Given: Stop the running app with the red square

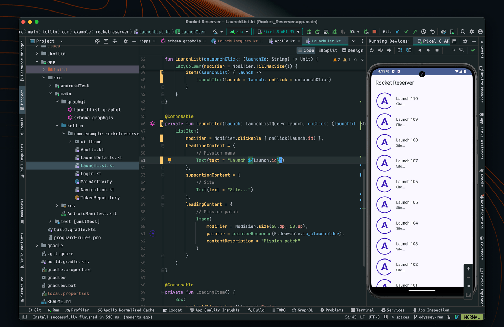Looking at the screenshot, I should pyautogui.click(x=374, y=31).
